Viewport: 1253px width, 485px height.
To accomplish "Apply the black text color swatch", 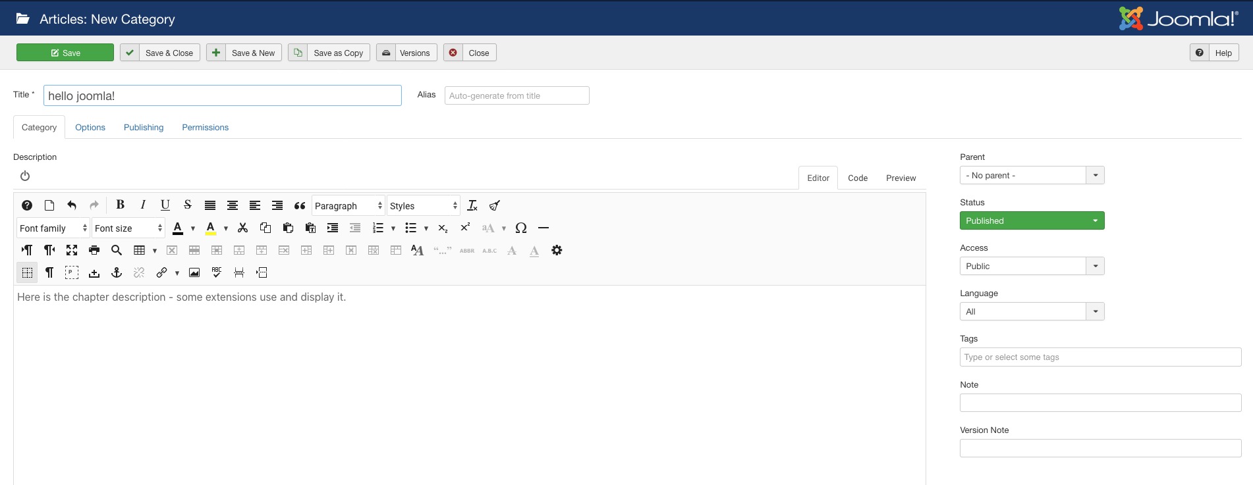I will pyautogui.click(x=178, y=228).
